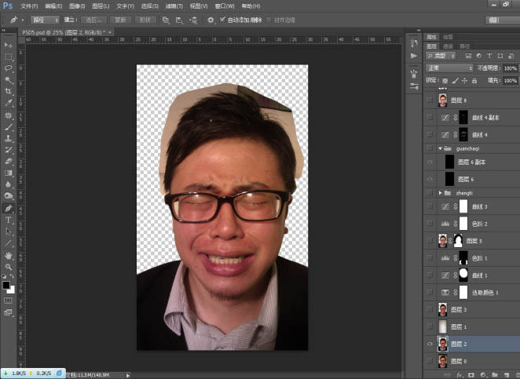The image size is (520, 379).
Task: Toggle visibility of 图层 2 layer
Action: tap(429, 343)
